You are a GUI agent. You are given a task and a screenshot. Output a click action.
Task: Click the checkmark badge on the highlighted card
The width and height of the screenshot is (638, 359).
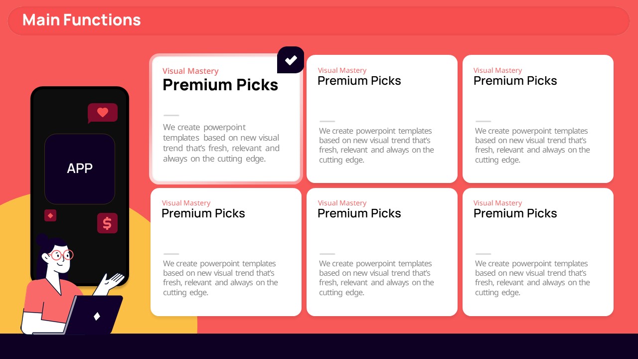[x=291, y=60]
